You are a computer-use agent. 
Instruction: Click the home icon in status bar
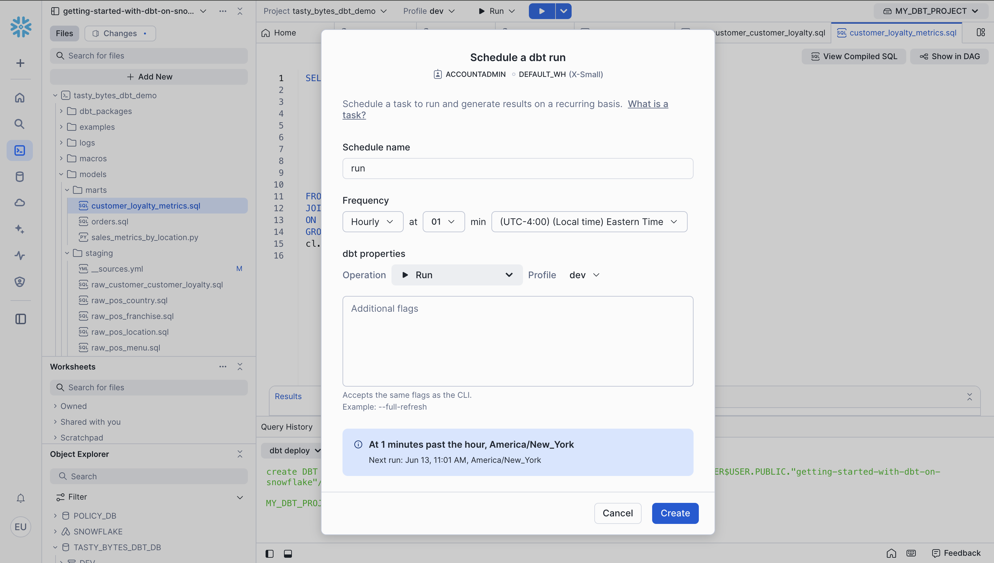(891, 553)
